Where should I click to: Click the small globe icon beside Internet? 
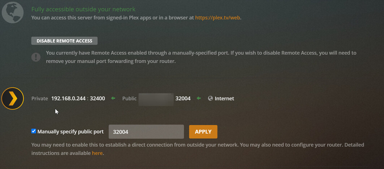pos(210,98)
